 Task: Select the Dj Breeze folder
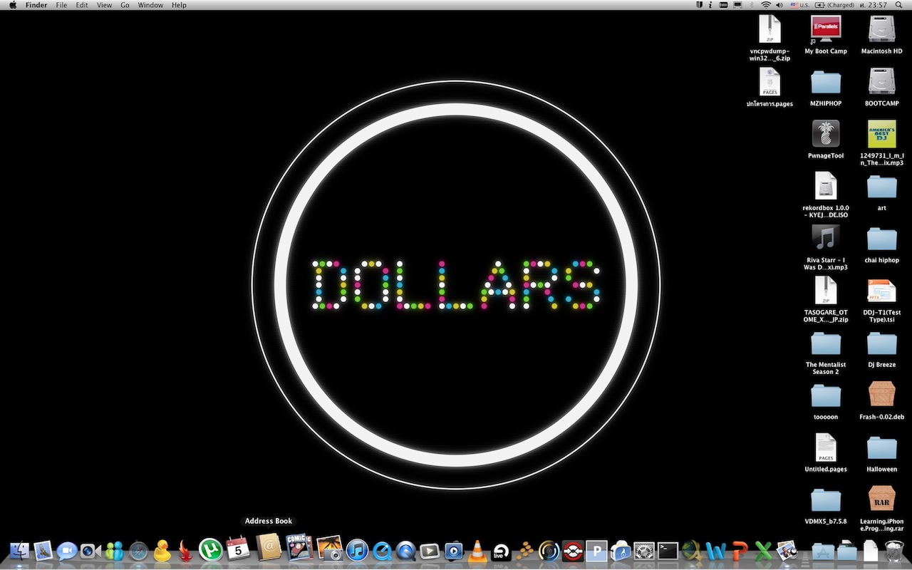[x=882, y=343]
